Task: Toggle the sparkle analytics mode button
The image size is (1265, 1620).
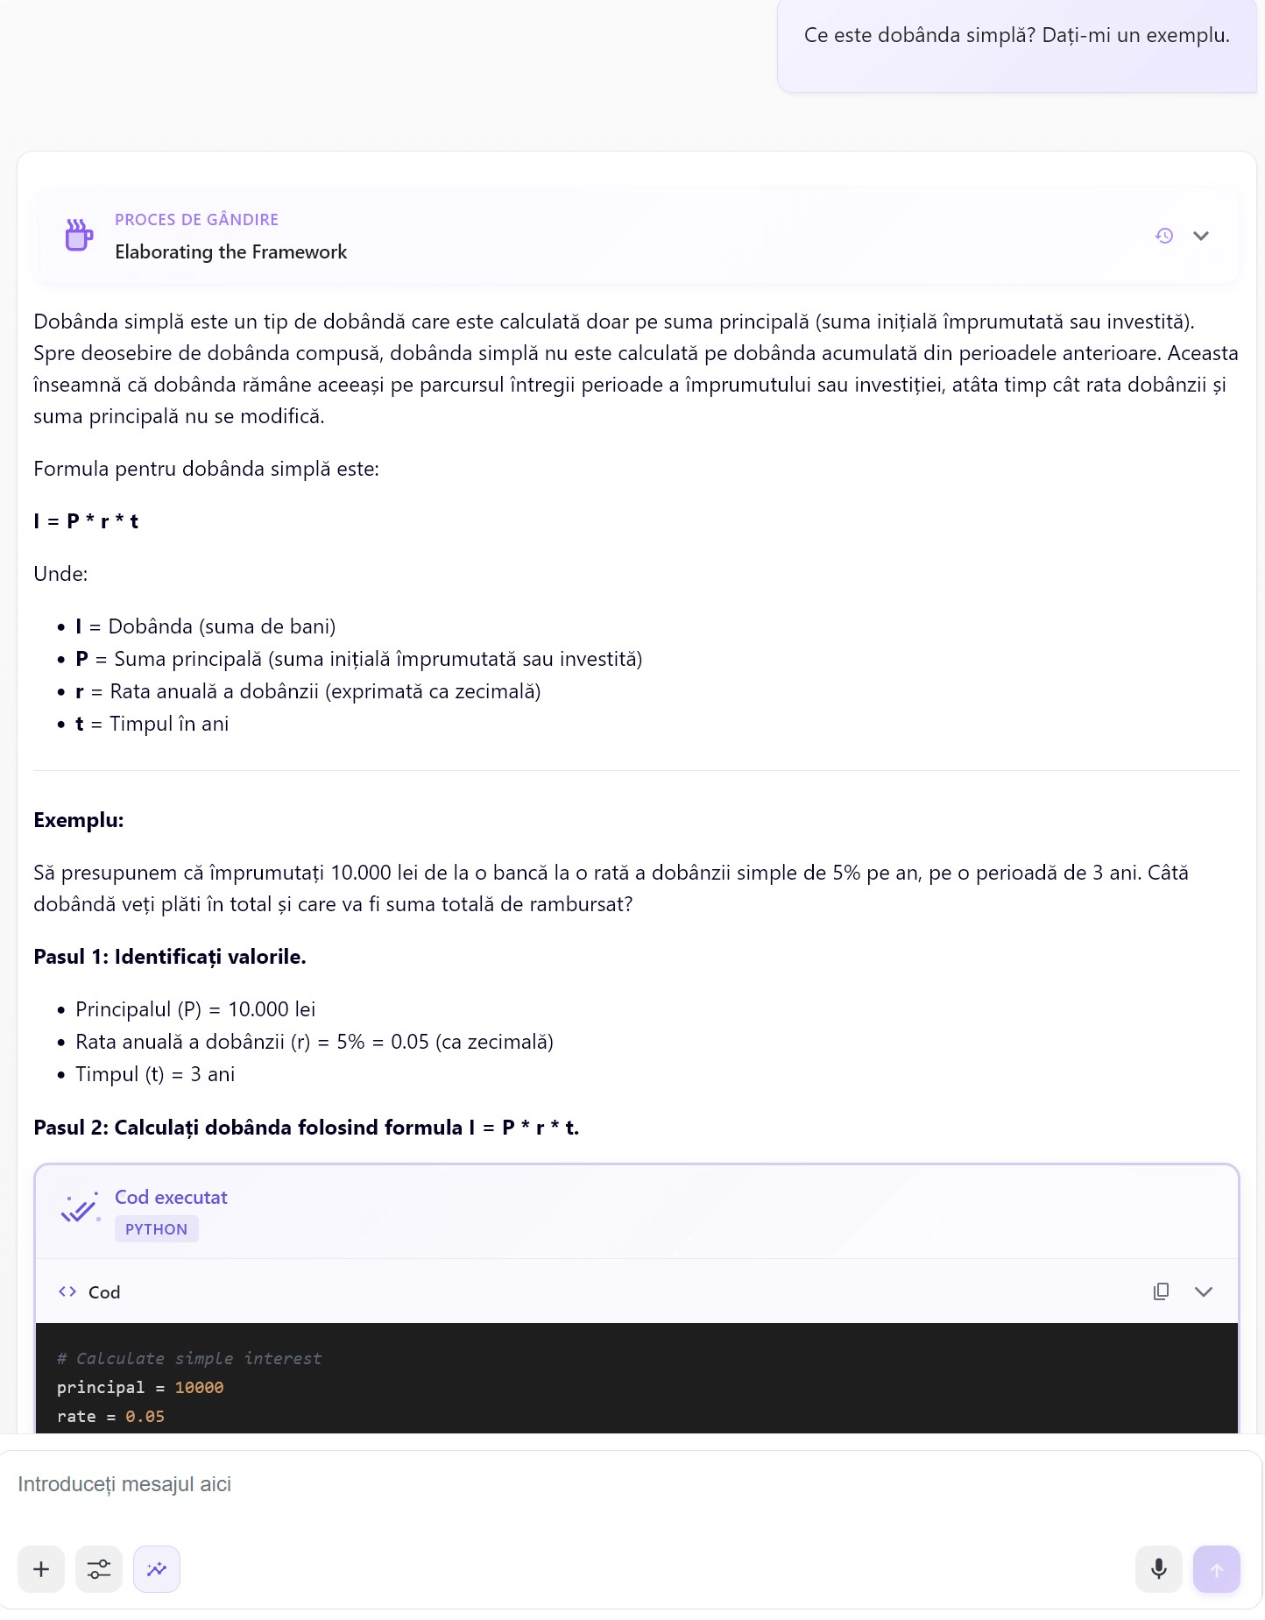Action: [156, 1569]
